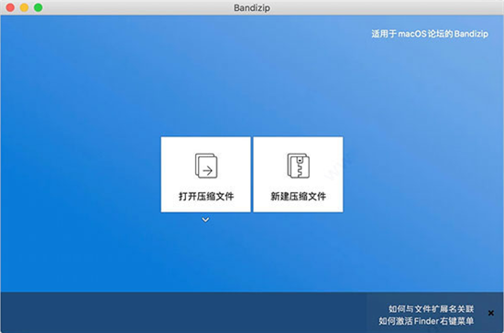Open an archive via 打开压缩文件 label
This screenshot has width=504, height=333.
(206, 196)
